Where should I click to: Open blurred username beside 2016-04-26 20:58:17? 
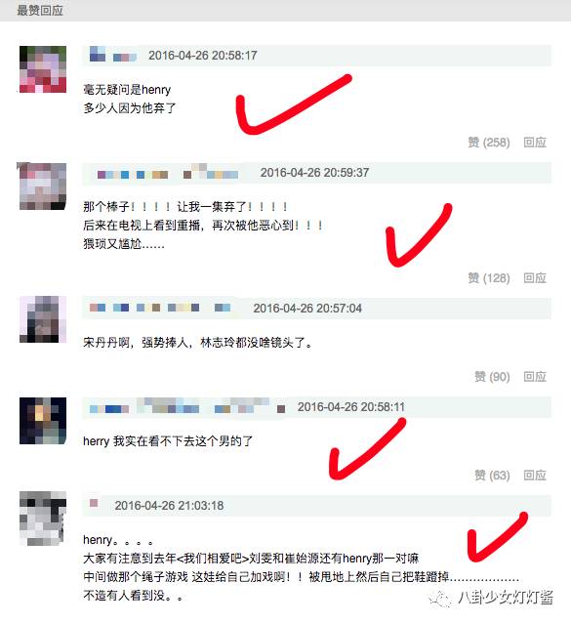113,55
